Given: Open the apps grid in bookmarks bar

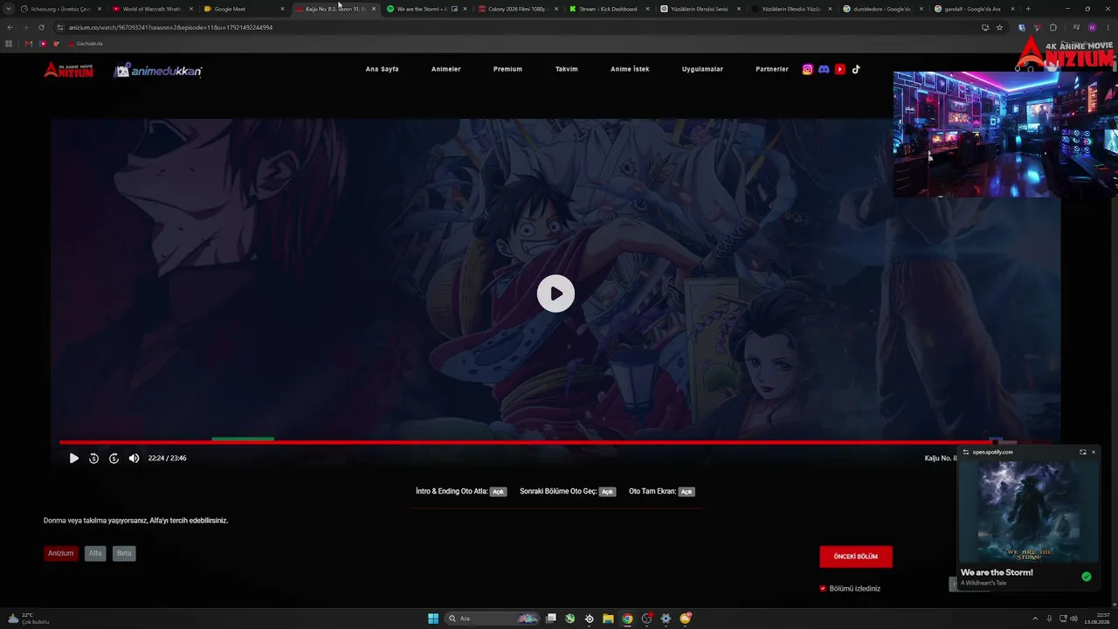Looking at the screenshot, I should [x=10, y=44].
